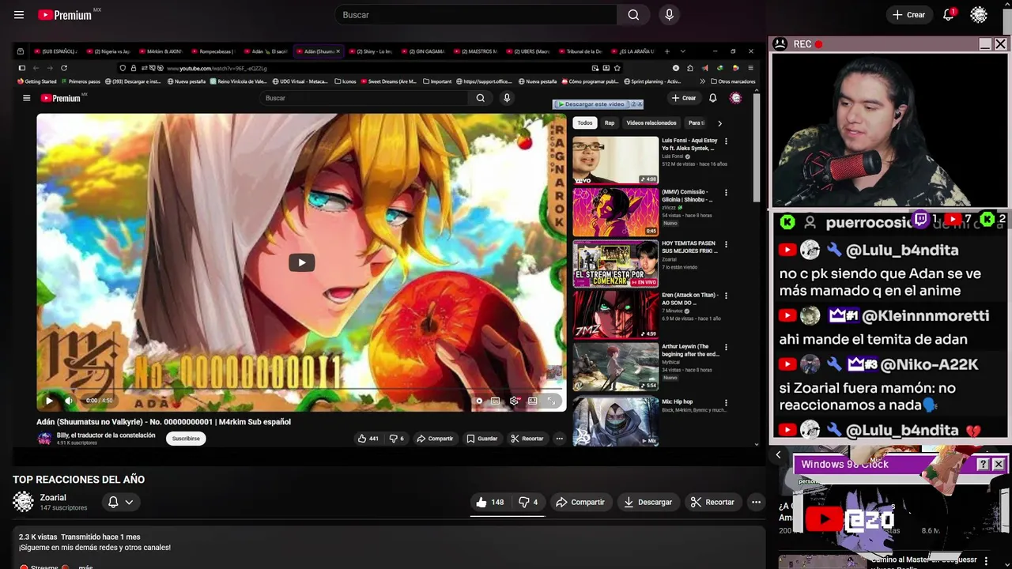Enter fullscreen in inner player
The height and width of the screenshot is (569, 1012).
point(551,401)
